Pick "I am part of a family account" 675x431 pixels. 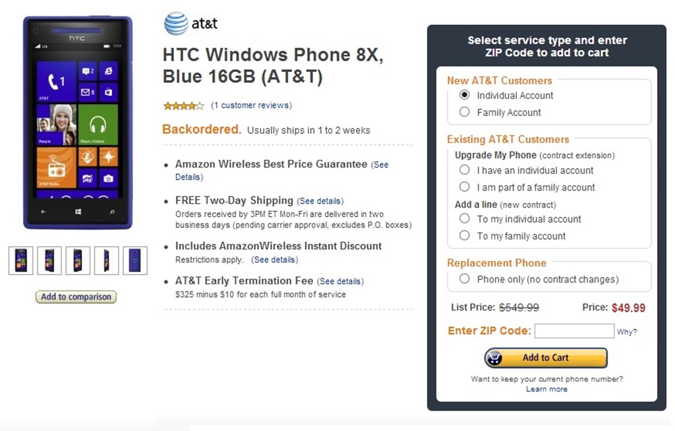465,188
